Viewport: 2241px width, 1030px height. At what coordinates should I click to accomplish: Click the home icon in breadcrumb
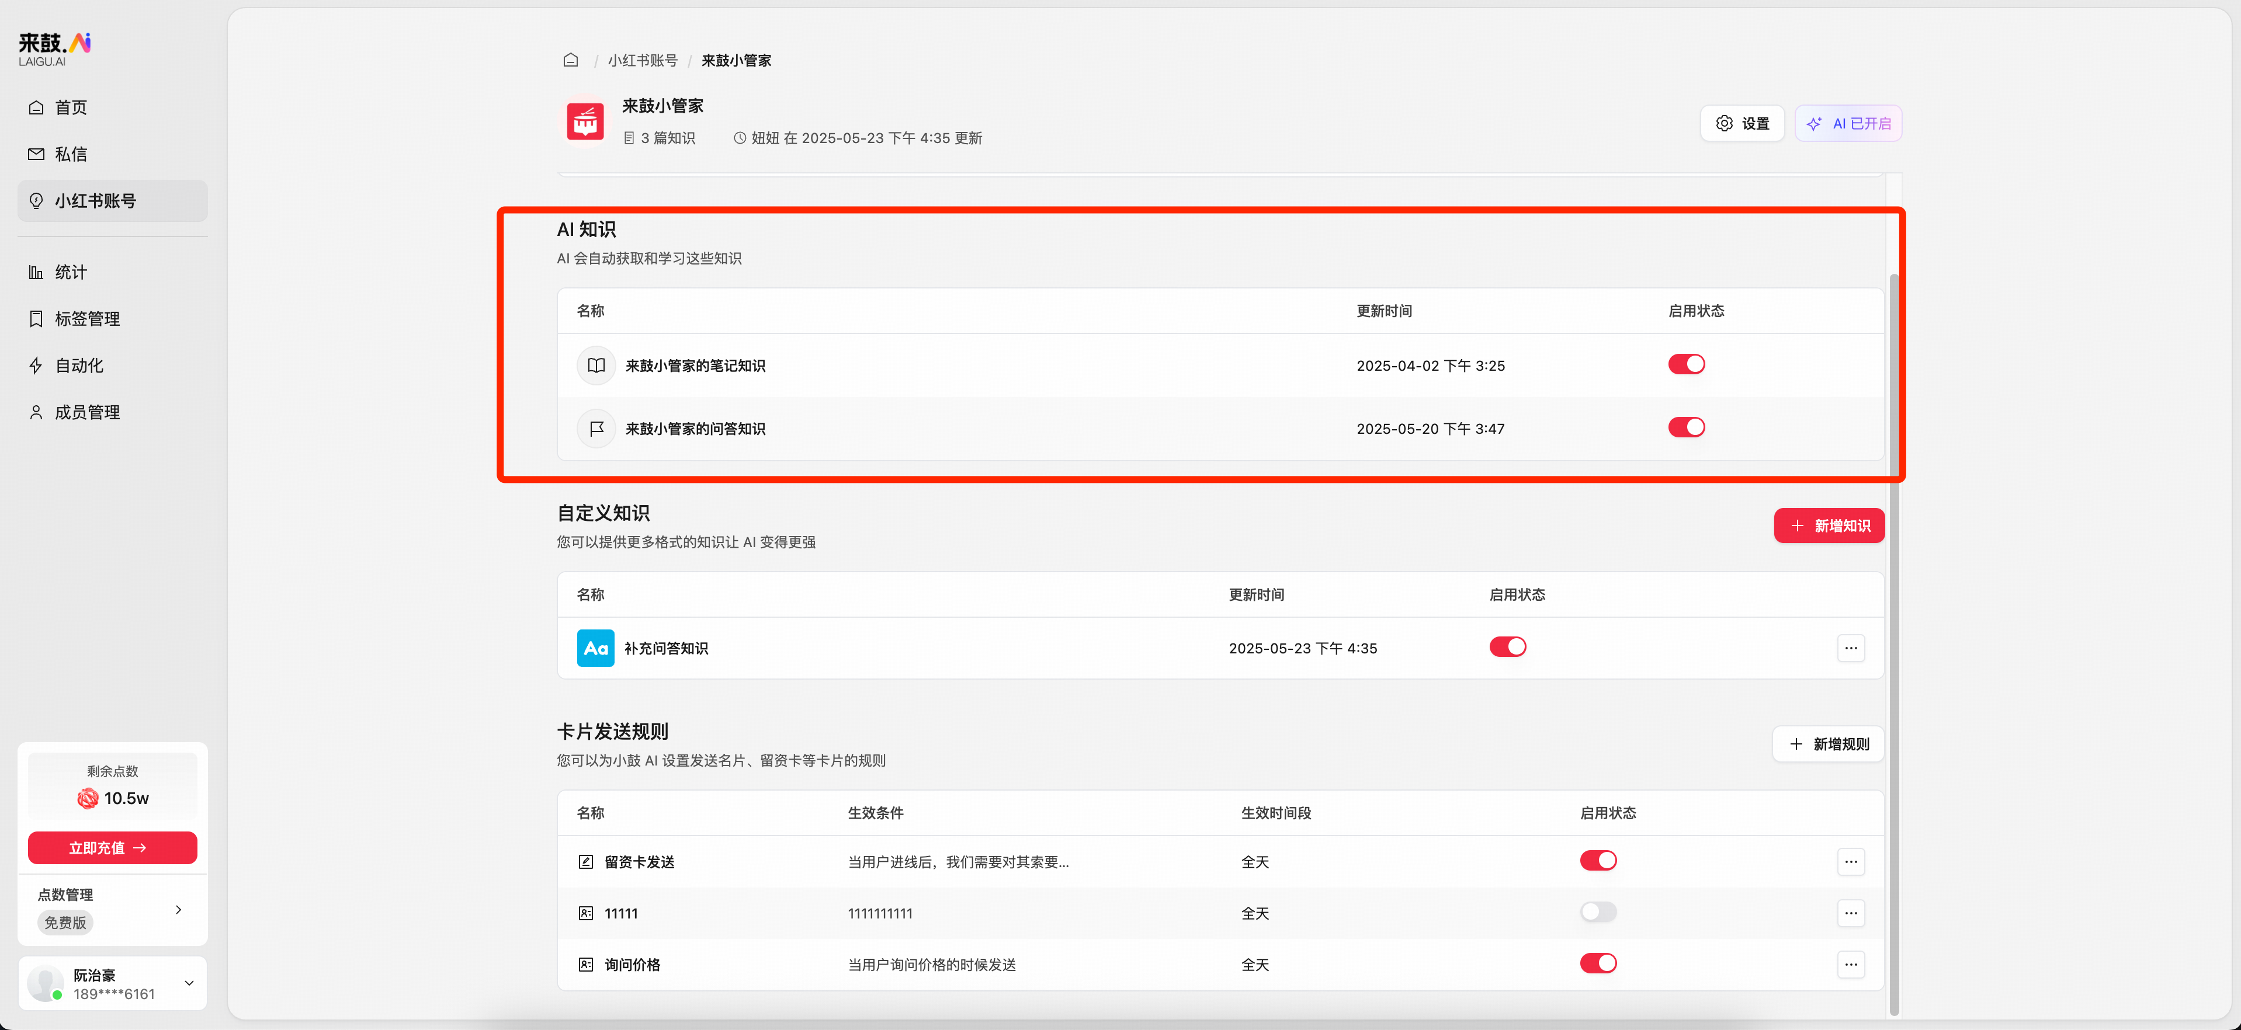tap(571, 60)
